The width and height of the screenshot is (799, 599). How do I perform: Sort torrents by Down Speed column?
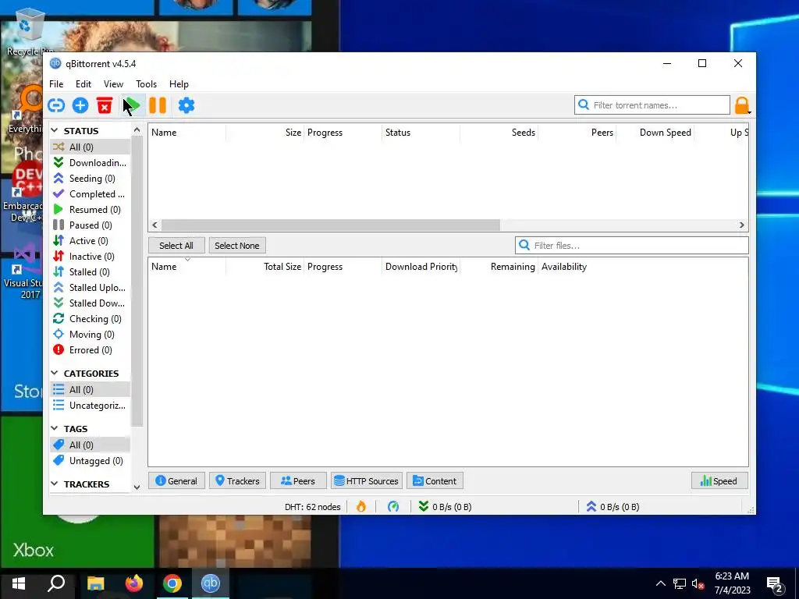(x=655, y=133)
